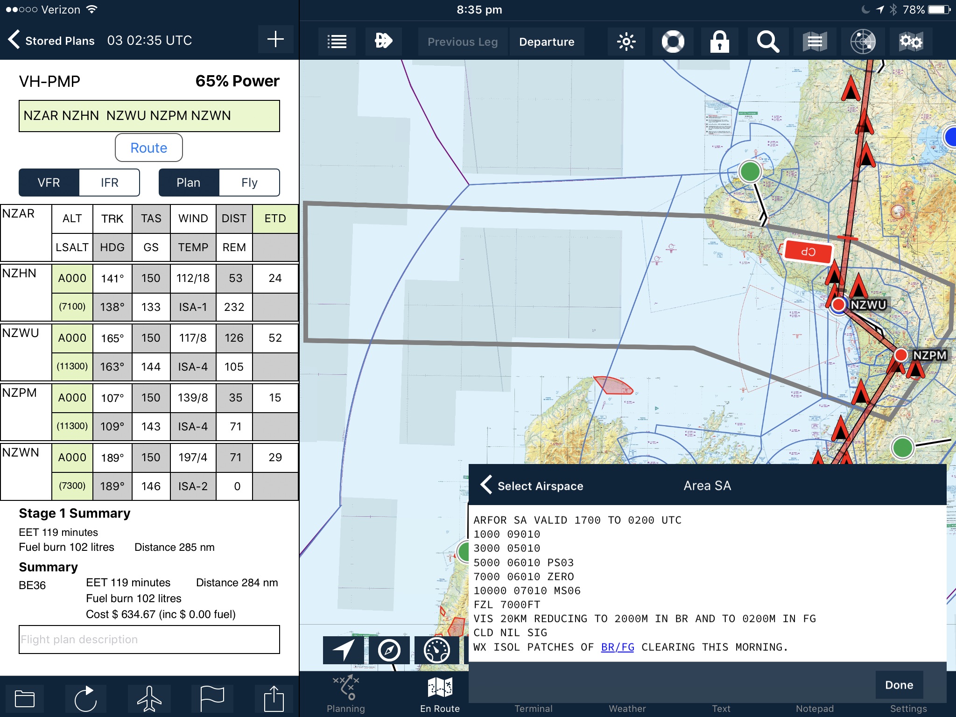Open map brightness settings icon
This screenshot has width=956, height=717.
[626, 42]
